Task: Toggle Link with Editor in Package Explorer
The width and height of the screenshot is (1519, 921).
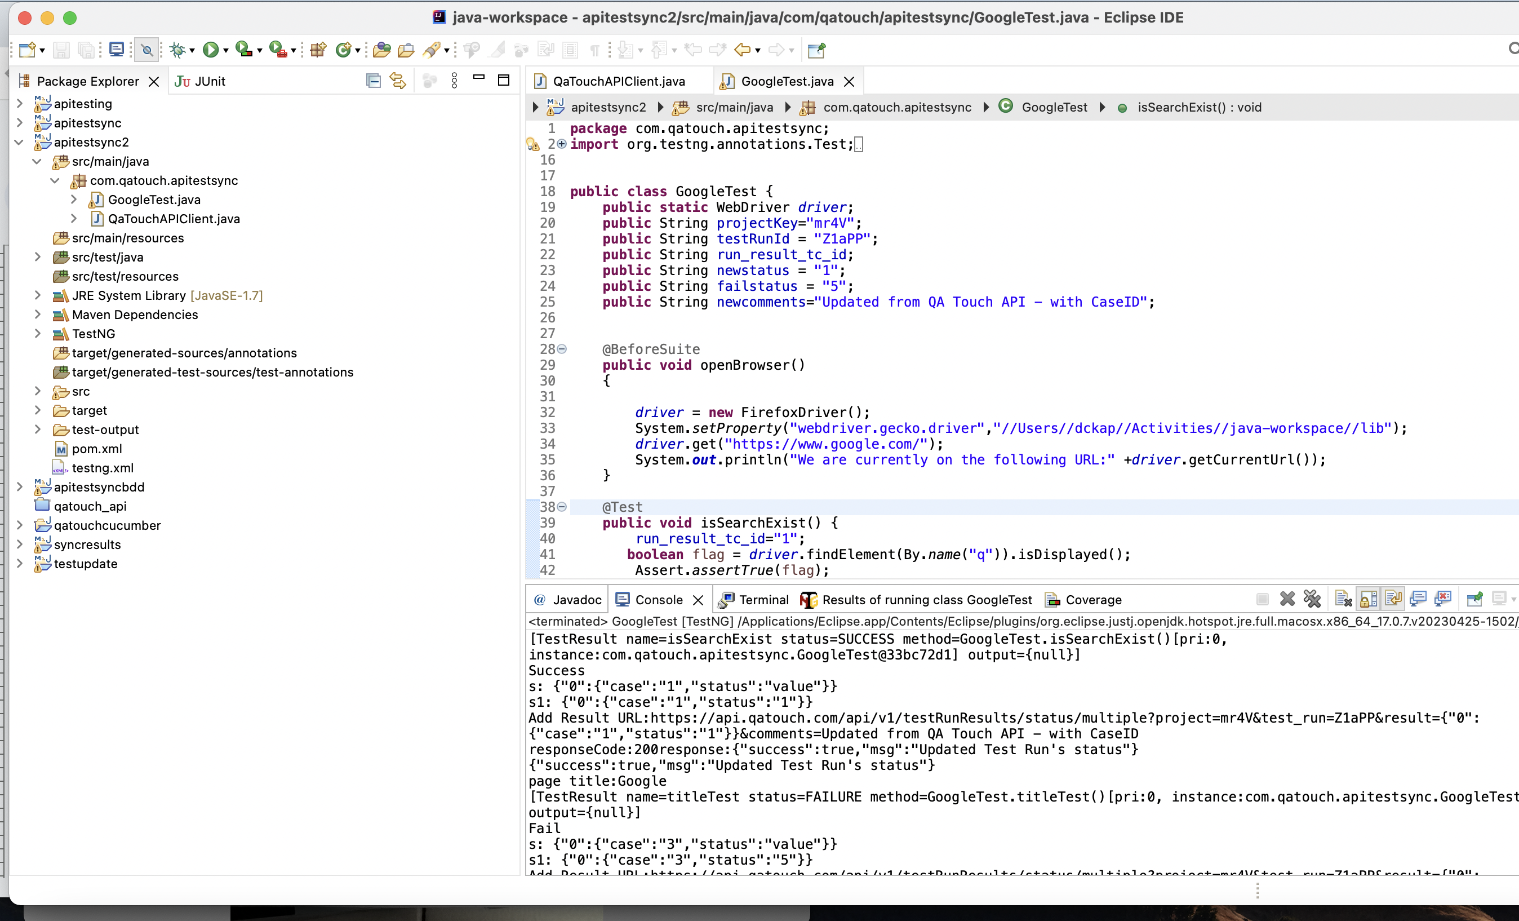Action: click(x=398, y=81)
